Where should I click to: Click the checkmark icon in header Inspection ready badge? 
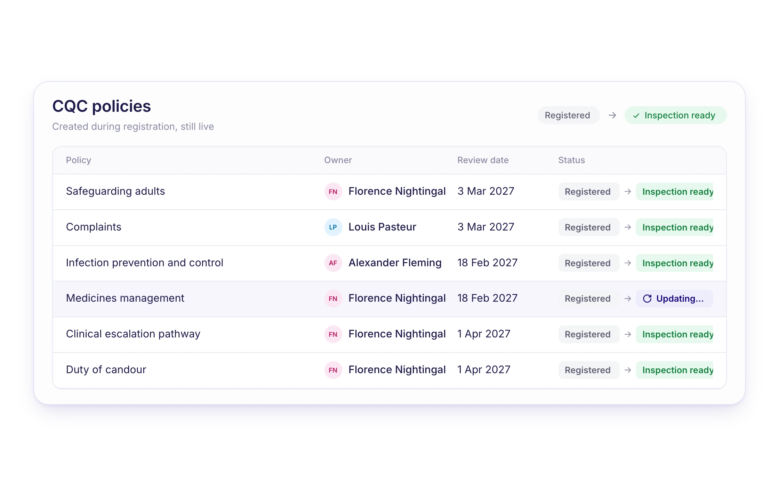(x=636, y=116)
